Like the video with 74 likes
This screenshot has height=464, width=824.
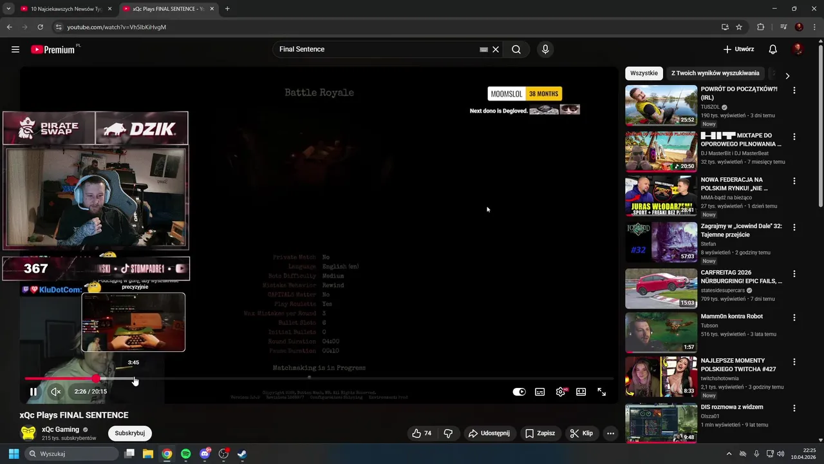[x=422, y=434]
